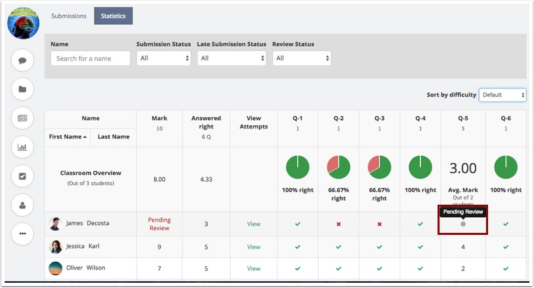The width and height of the screenshot is (534, 288).
Task: Open James Decosta's Pending Review mark
Action: pyautogui.click(x=159, y=224)
